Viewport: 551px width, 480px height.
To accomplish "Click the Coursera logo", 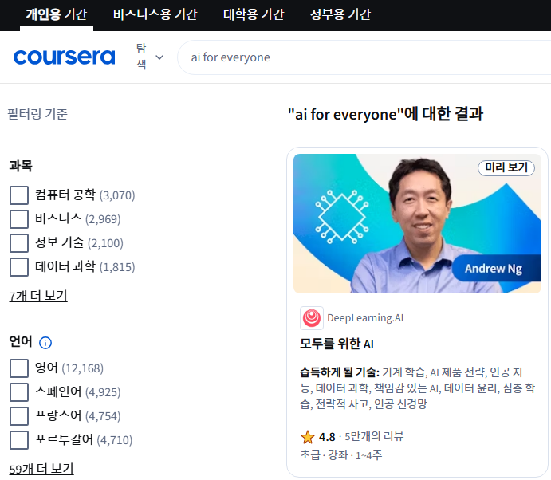I will (x=65, y=57).
